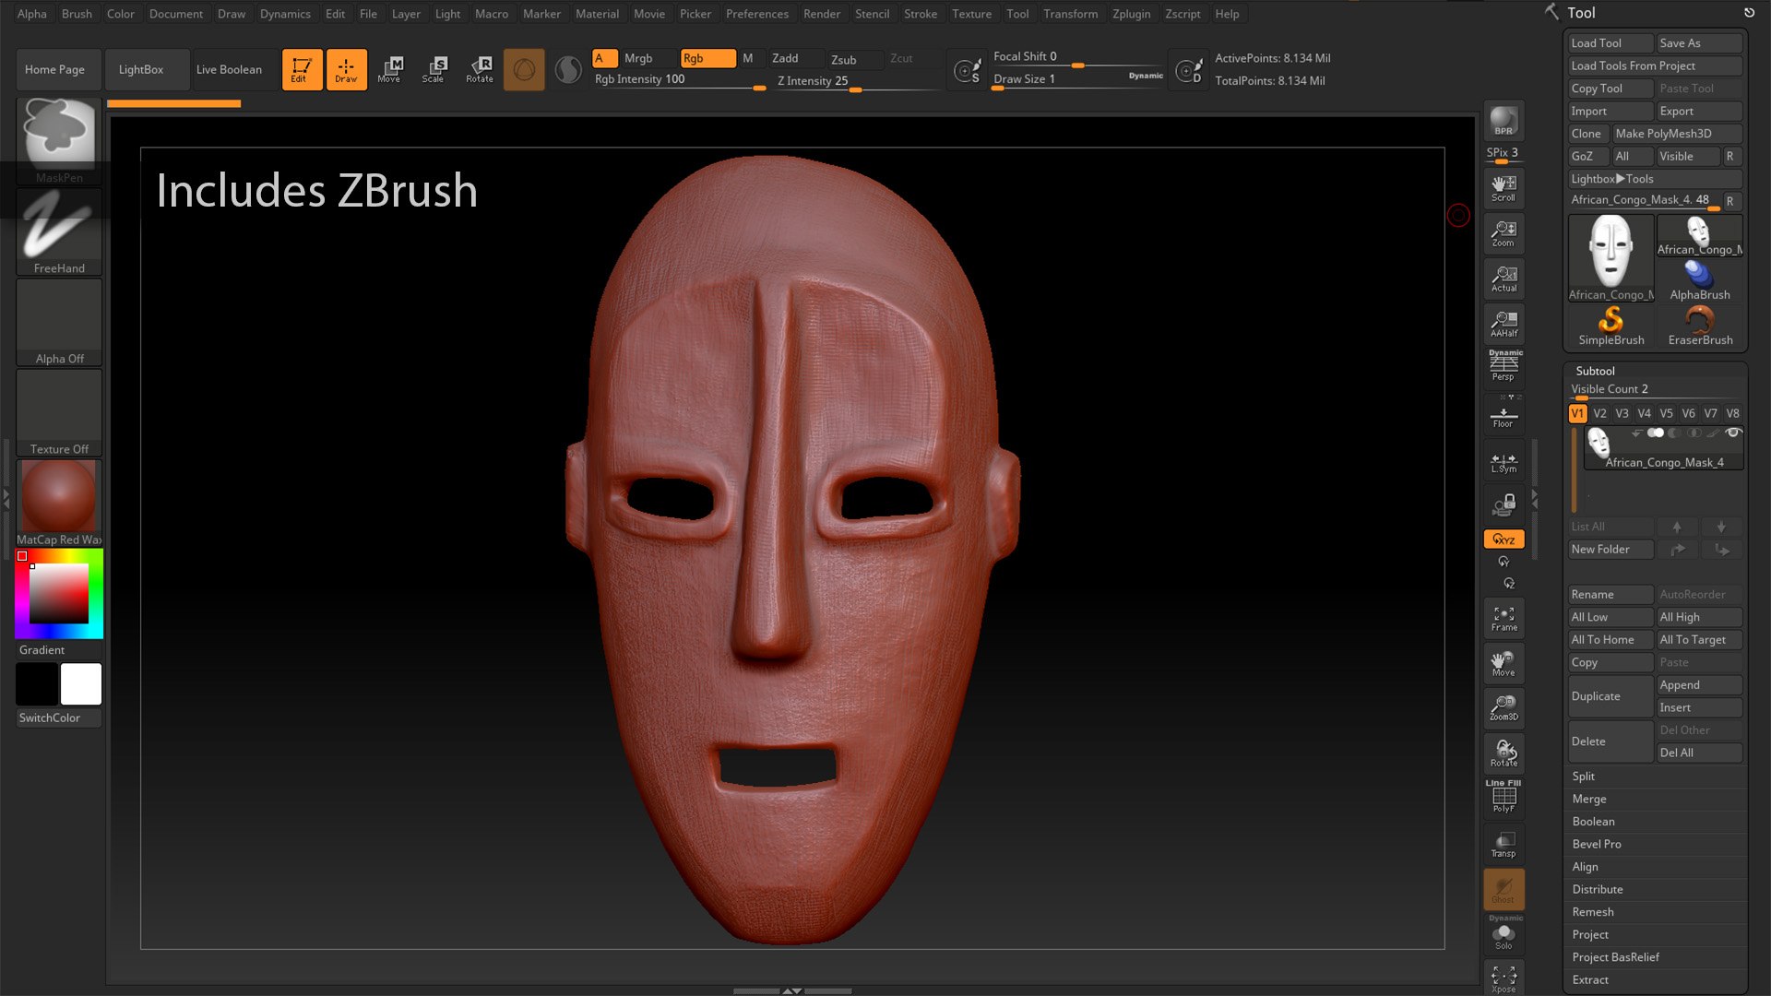Screen dimensions: 1771x996
Task: Activate the Draw mode button
Action: (x=346, y=69)
